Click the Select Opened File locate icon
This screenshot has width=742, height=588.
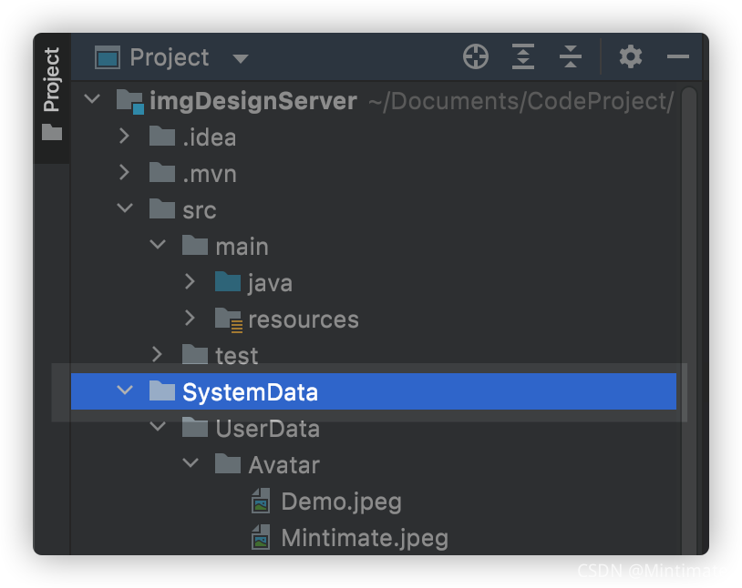click(476, 56)
